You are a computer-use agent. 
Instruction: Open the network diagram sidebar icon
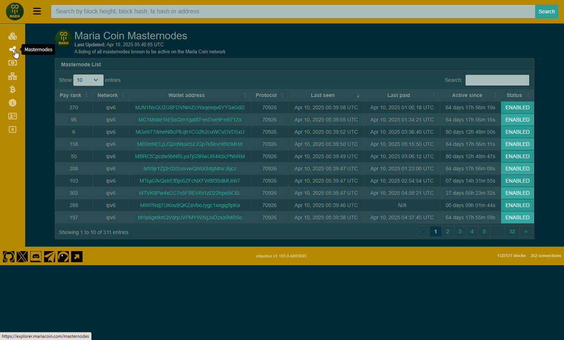[x=13, y=76]
